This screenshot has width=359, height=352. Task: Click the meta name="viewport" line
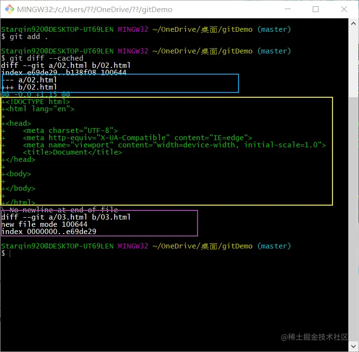[163, 145]
